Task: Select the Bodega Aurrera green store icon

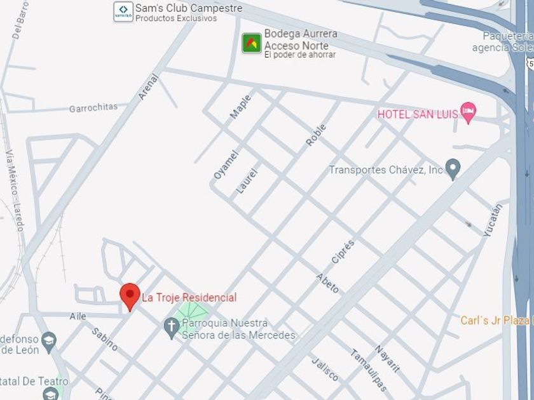Action: click(x=252, y=43)
